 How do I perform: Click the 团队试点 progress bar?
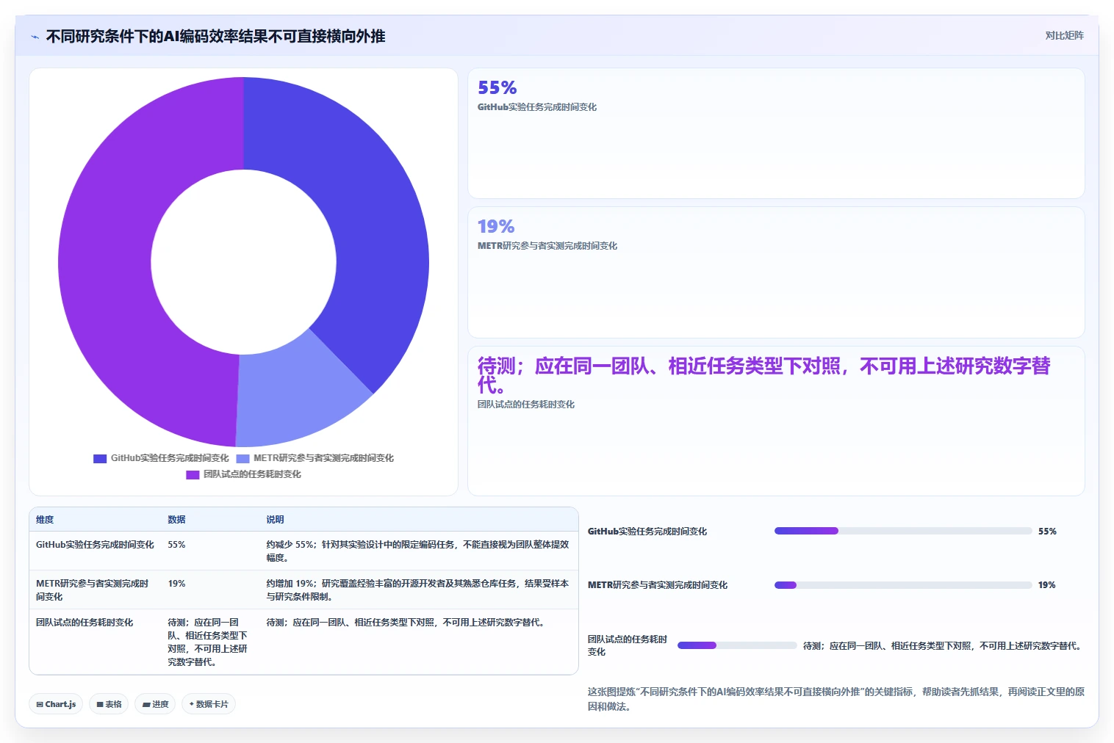tap(737, 645)
